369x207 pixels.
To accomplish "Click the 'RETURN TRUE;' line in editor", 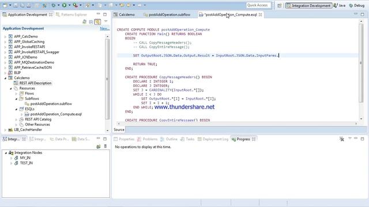I will coord(145,64).
